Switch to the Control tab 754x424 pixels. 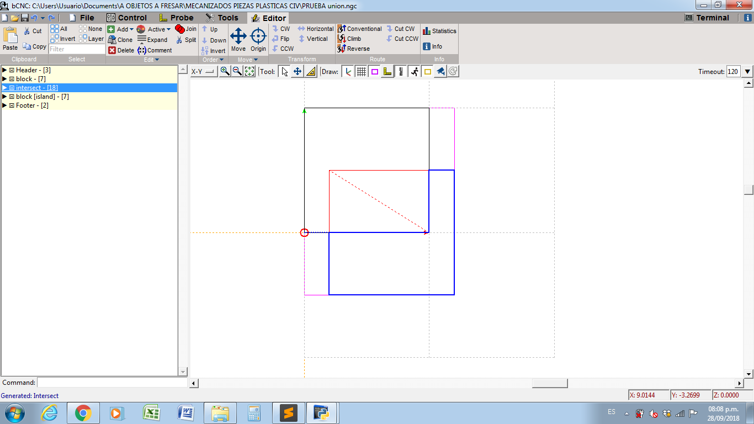tap(126, 18)
